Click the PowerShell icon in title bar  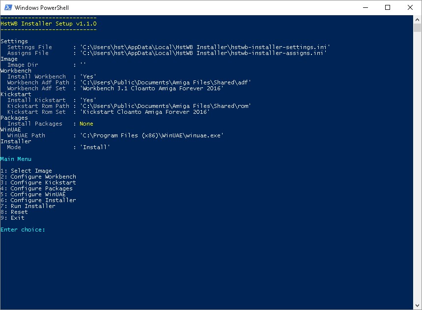tap(7, 7)
